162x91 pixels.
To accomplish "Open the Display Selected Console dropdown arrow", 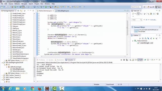I will [150, 60].
